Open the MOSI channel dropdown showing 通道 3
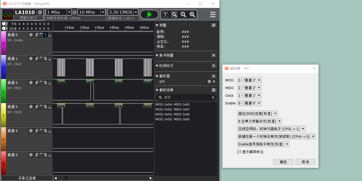This screenshot has width=362, height=181. click(x=250, y=80)
